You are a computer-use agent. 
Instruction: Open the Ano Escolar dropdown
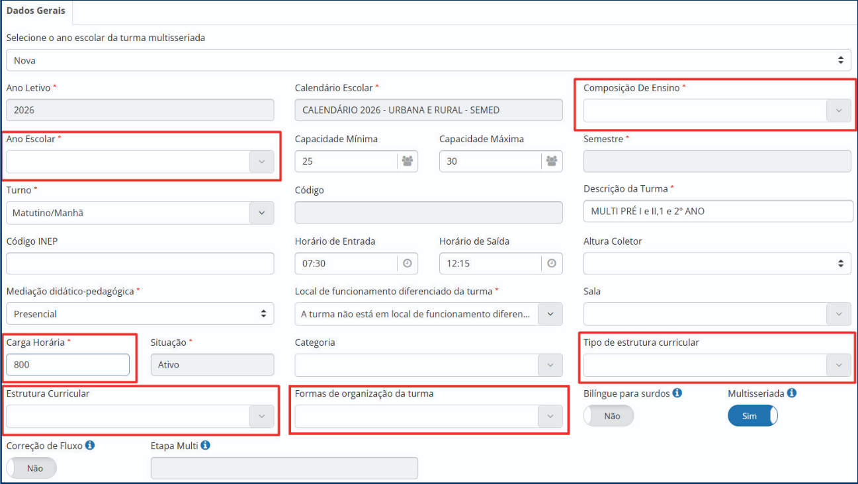click(x=261, y=161)
